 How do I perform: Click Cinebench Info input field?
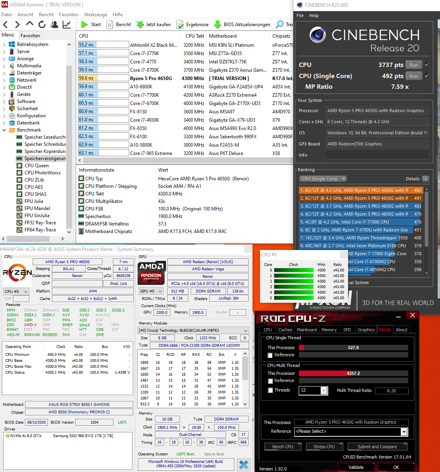point(377,155)
